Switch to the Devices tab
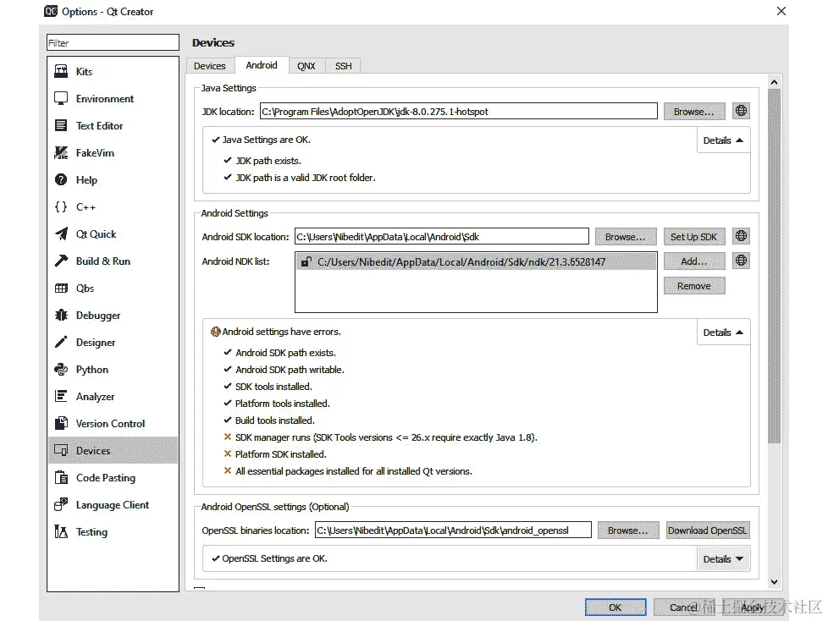This screenshot has width=828, height=621. (210, 66)
